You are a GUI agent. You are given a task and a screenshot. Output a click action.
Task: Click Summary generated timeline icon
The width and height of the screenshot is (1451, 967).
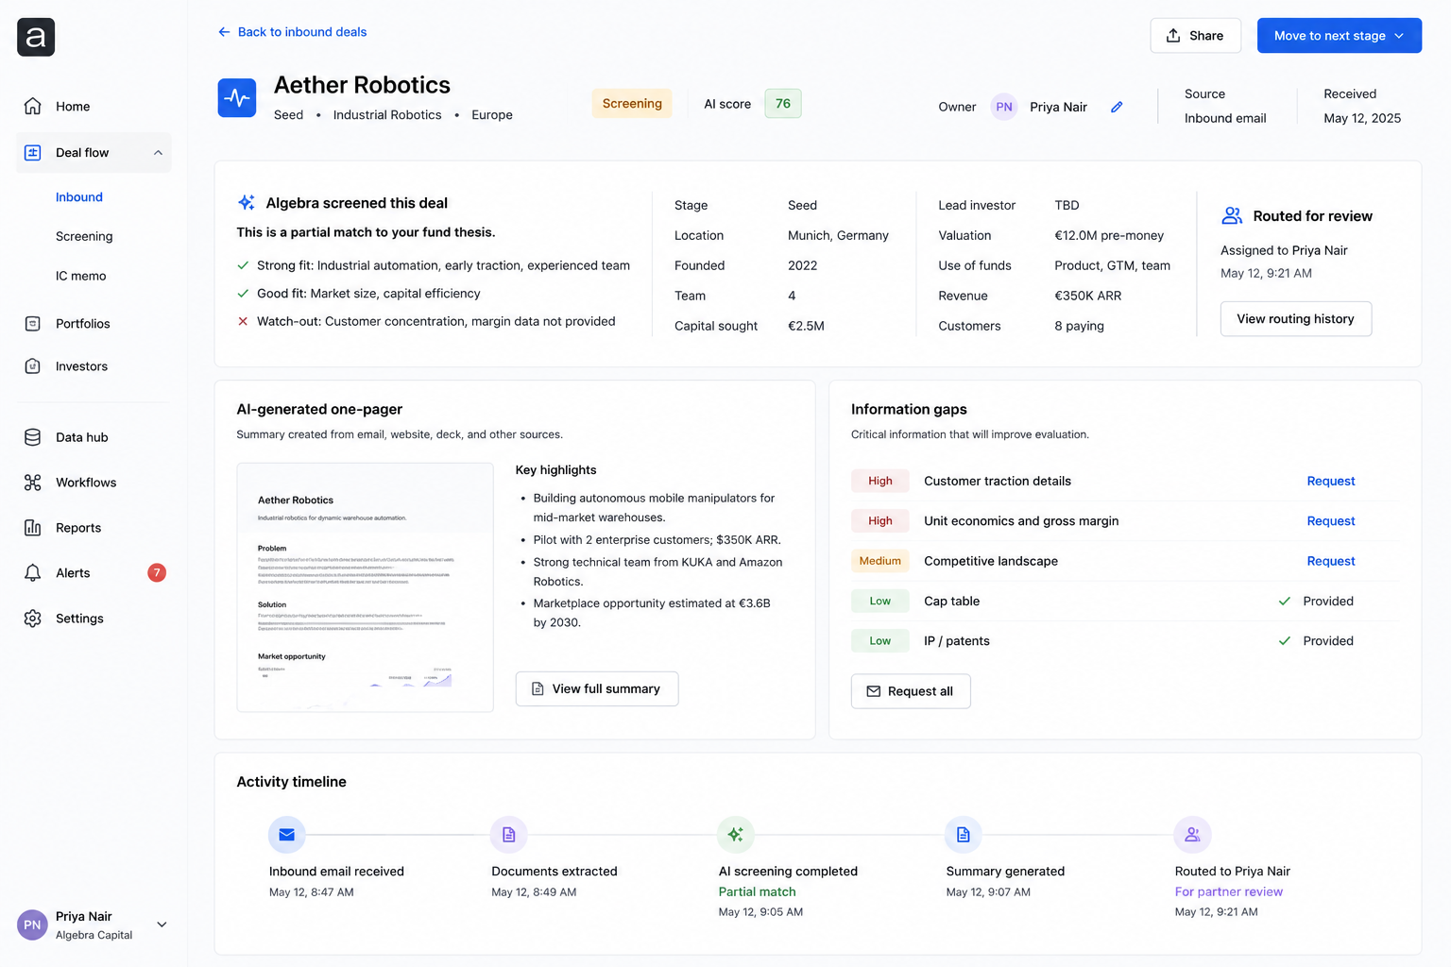[x=964, y=835]
